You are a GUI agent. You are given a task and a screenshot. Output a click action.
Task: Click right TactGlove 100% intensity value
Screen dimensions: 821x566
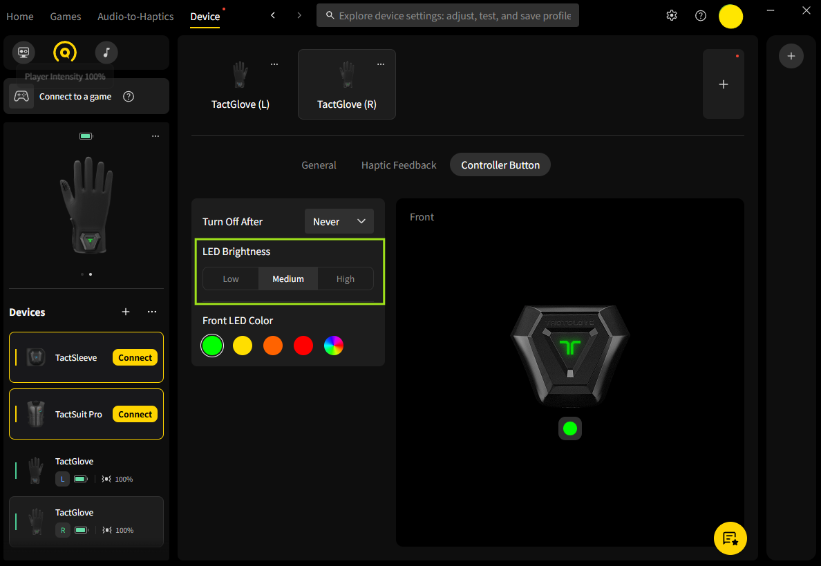coord(124,530)
